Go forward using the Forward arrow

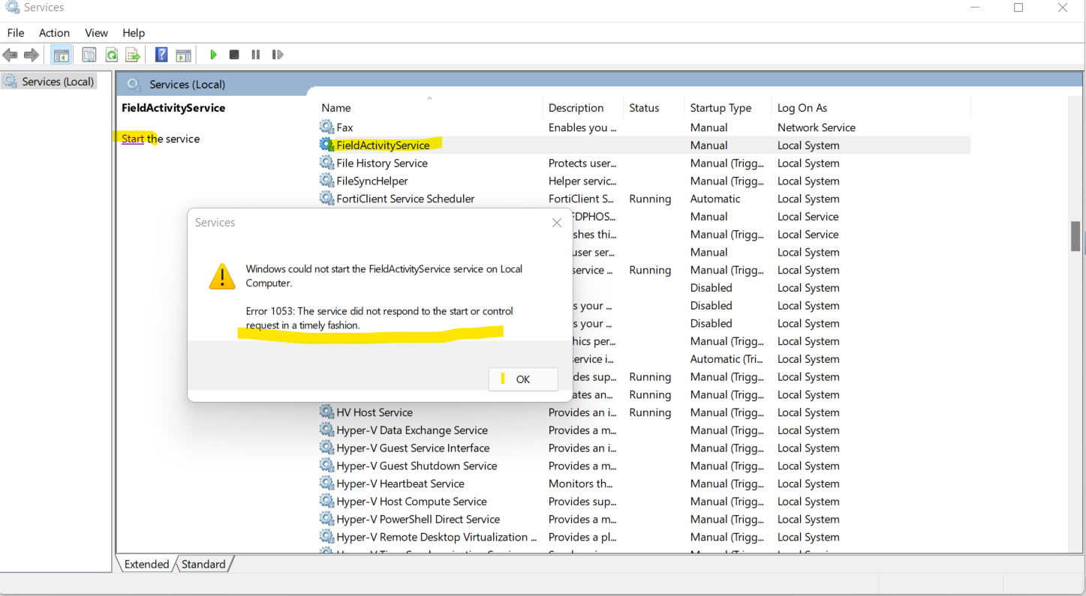[x=32, y=55]
